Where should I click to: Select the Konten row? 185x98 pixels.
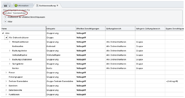coord(92,68)
